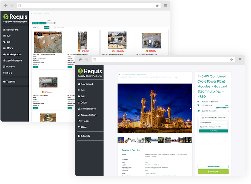This screenshot has width=251, height=184.
Task: Open the hamburger menu in the front browser
Action: pos(240,60)
